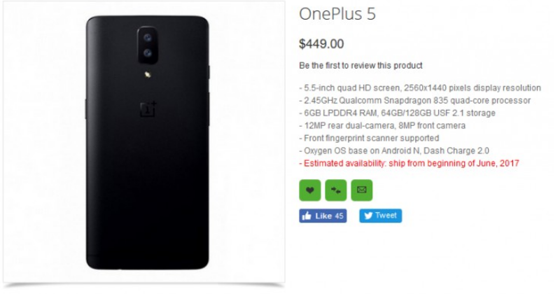Click the Facebook thumbs-up icon
Screen dimensions: 560x294
click(x=307, y=216)
